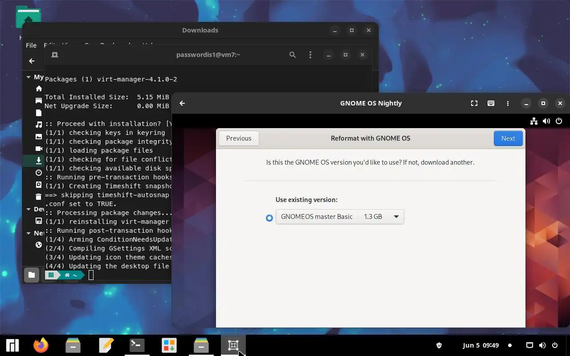Open the Jun 5 09:49 clock calendar
The image size is (570, 356).
pos(481,345)
